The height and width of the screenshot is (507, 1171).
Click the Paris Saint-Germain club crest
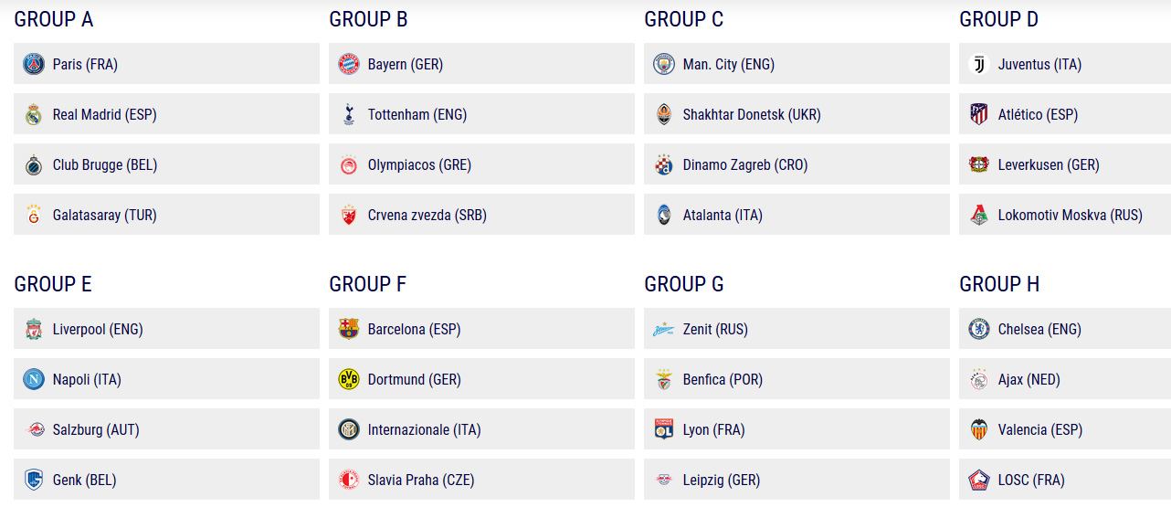point(34,64)
